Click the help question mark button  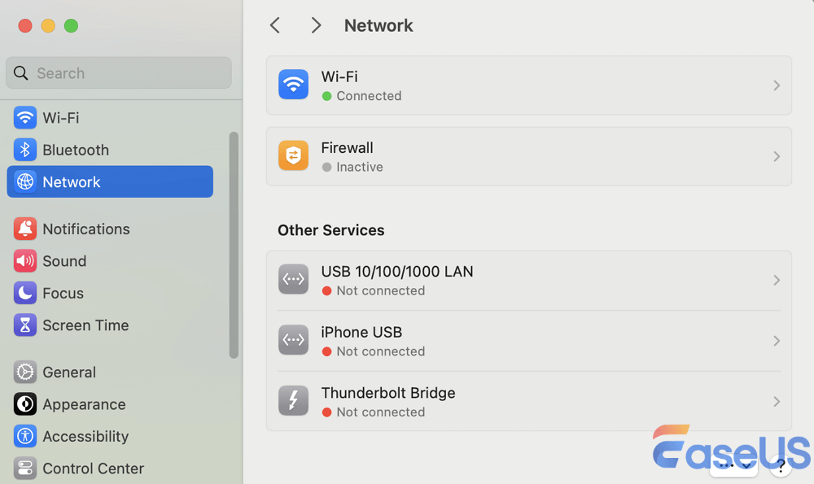[781, 465]
